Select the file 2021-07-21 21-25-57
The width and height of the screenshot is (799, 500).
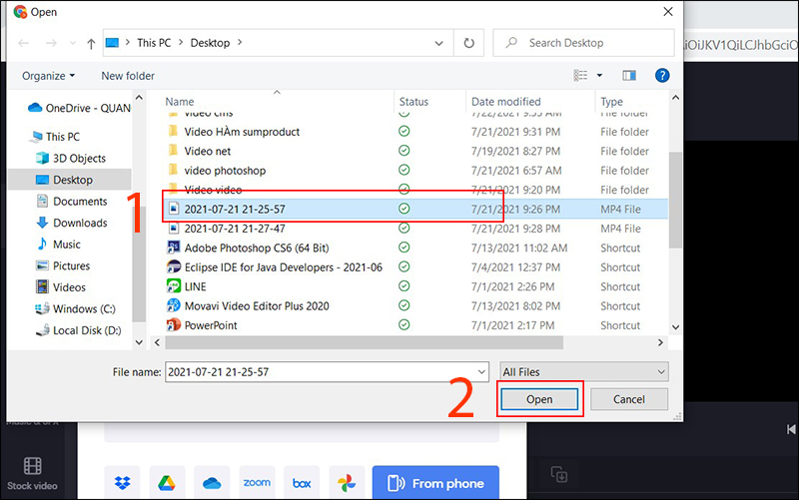point(415,210)
